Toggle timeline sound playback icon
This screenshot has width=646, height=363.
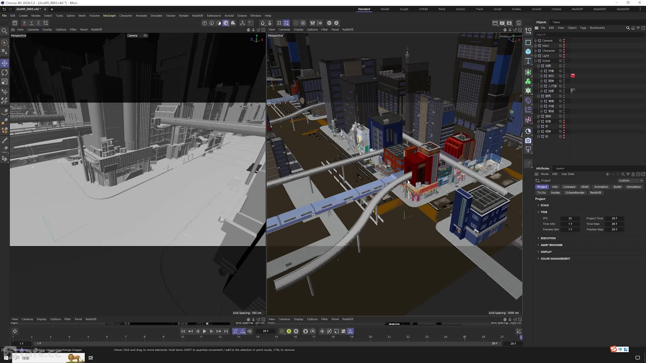click(x=250, y=331)
